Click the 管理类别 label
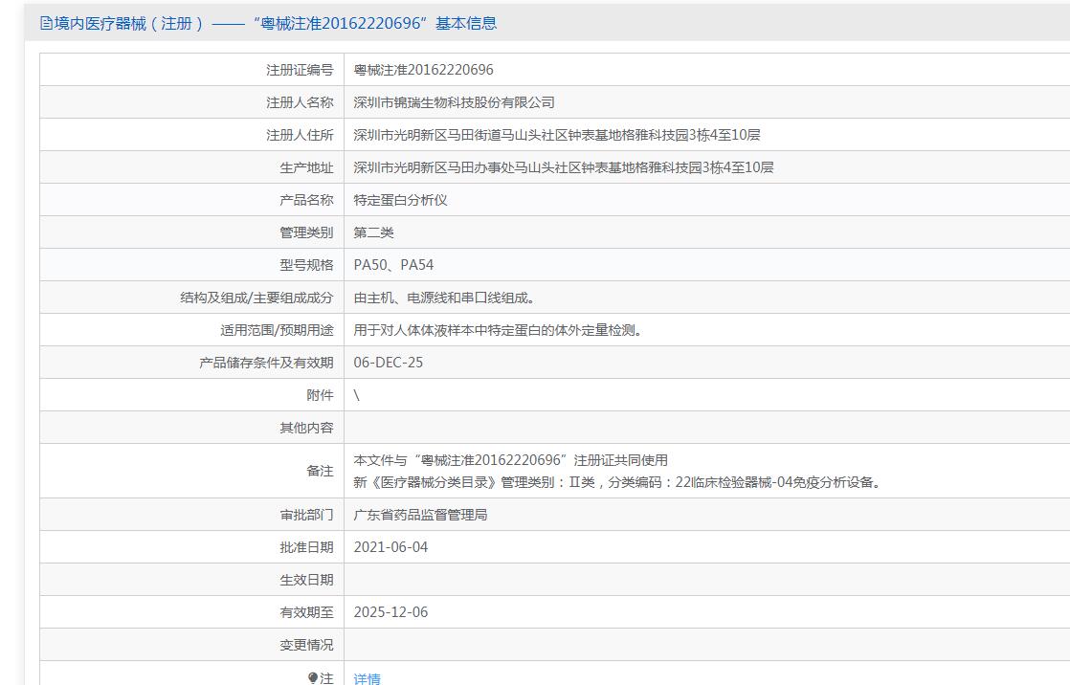This screenshot has height=685, width=1070. coord(306,232)
